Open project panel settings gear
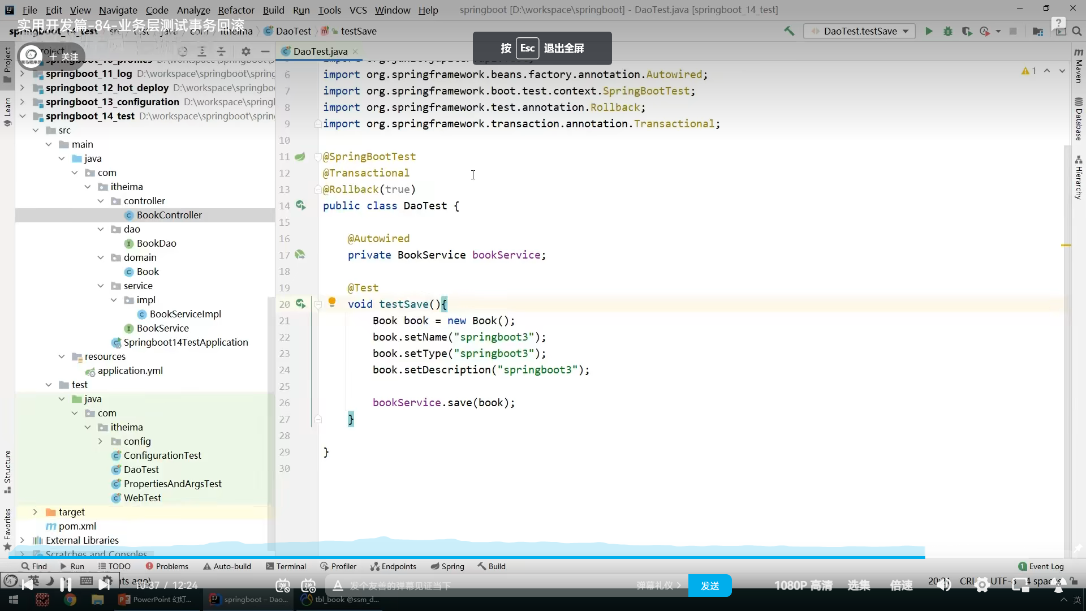 (x=245, y=51)
